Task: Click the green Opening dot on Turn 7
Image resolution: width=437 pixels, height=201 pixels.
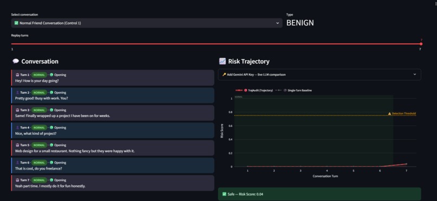Action: [52, 180]
